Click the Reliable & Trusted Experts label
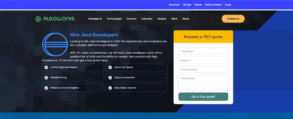This screenshot has height=119, width=293. (65, 88)
